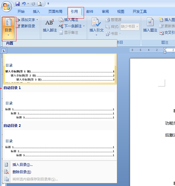Choose the 自动目录 2 preview
This screenshot has width=175, height=186.
coord(60,144)
